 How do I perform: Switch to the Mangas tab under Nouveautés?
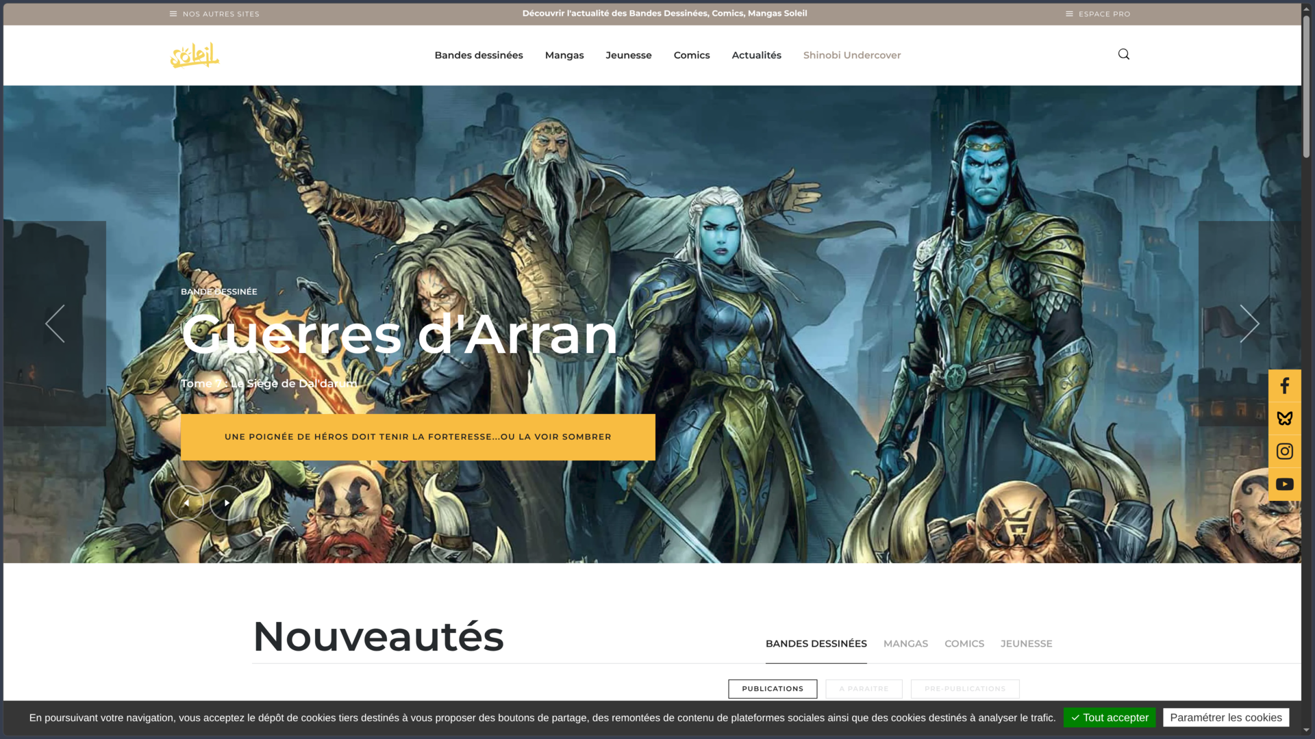(x=905, y=644)
